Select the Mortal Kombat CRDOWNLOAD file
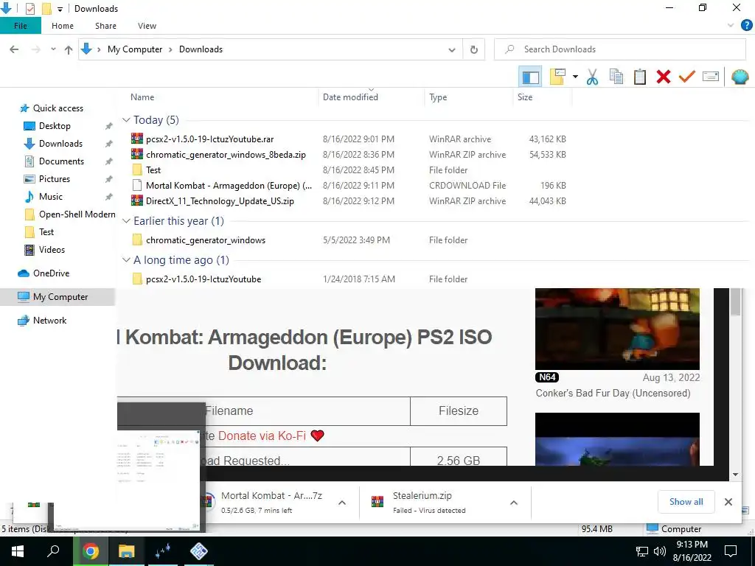Image resolution: width=755 pixels, height=566 pixels. coord(229,185)
